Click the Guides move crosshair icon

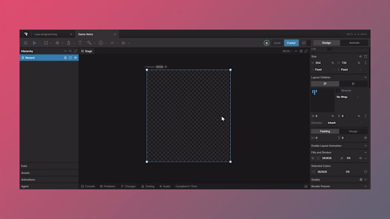tap(361, 180)
